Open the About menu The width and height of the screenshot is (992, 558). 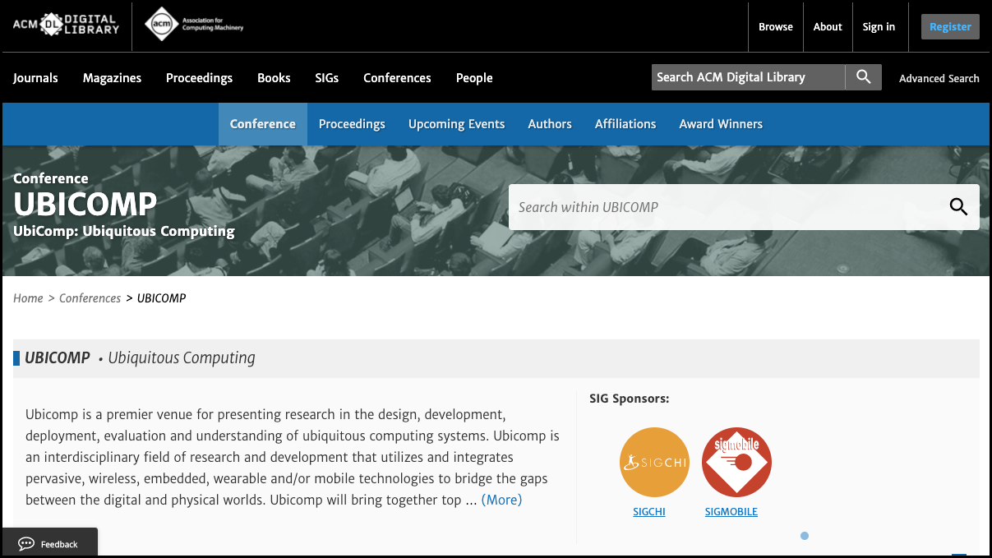(x=828, y=27)
